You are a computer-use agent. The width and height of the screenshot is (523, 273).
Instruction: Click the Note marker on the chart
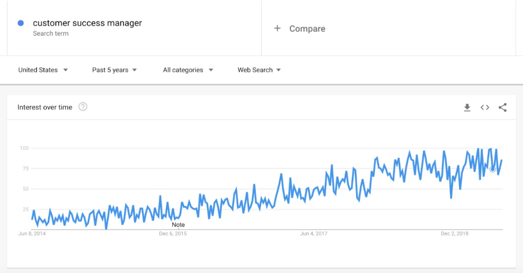click(178, 224)
